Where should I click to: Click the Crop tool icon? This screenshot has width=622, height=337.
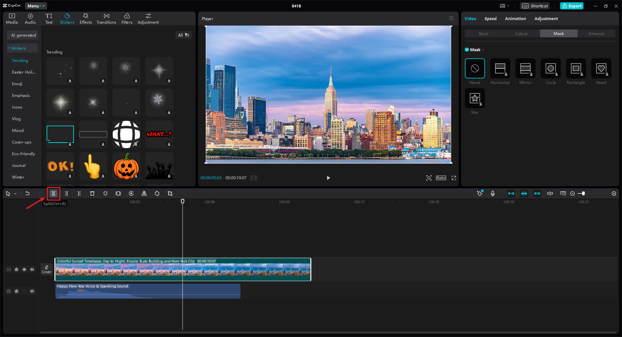170,193
